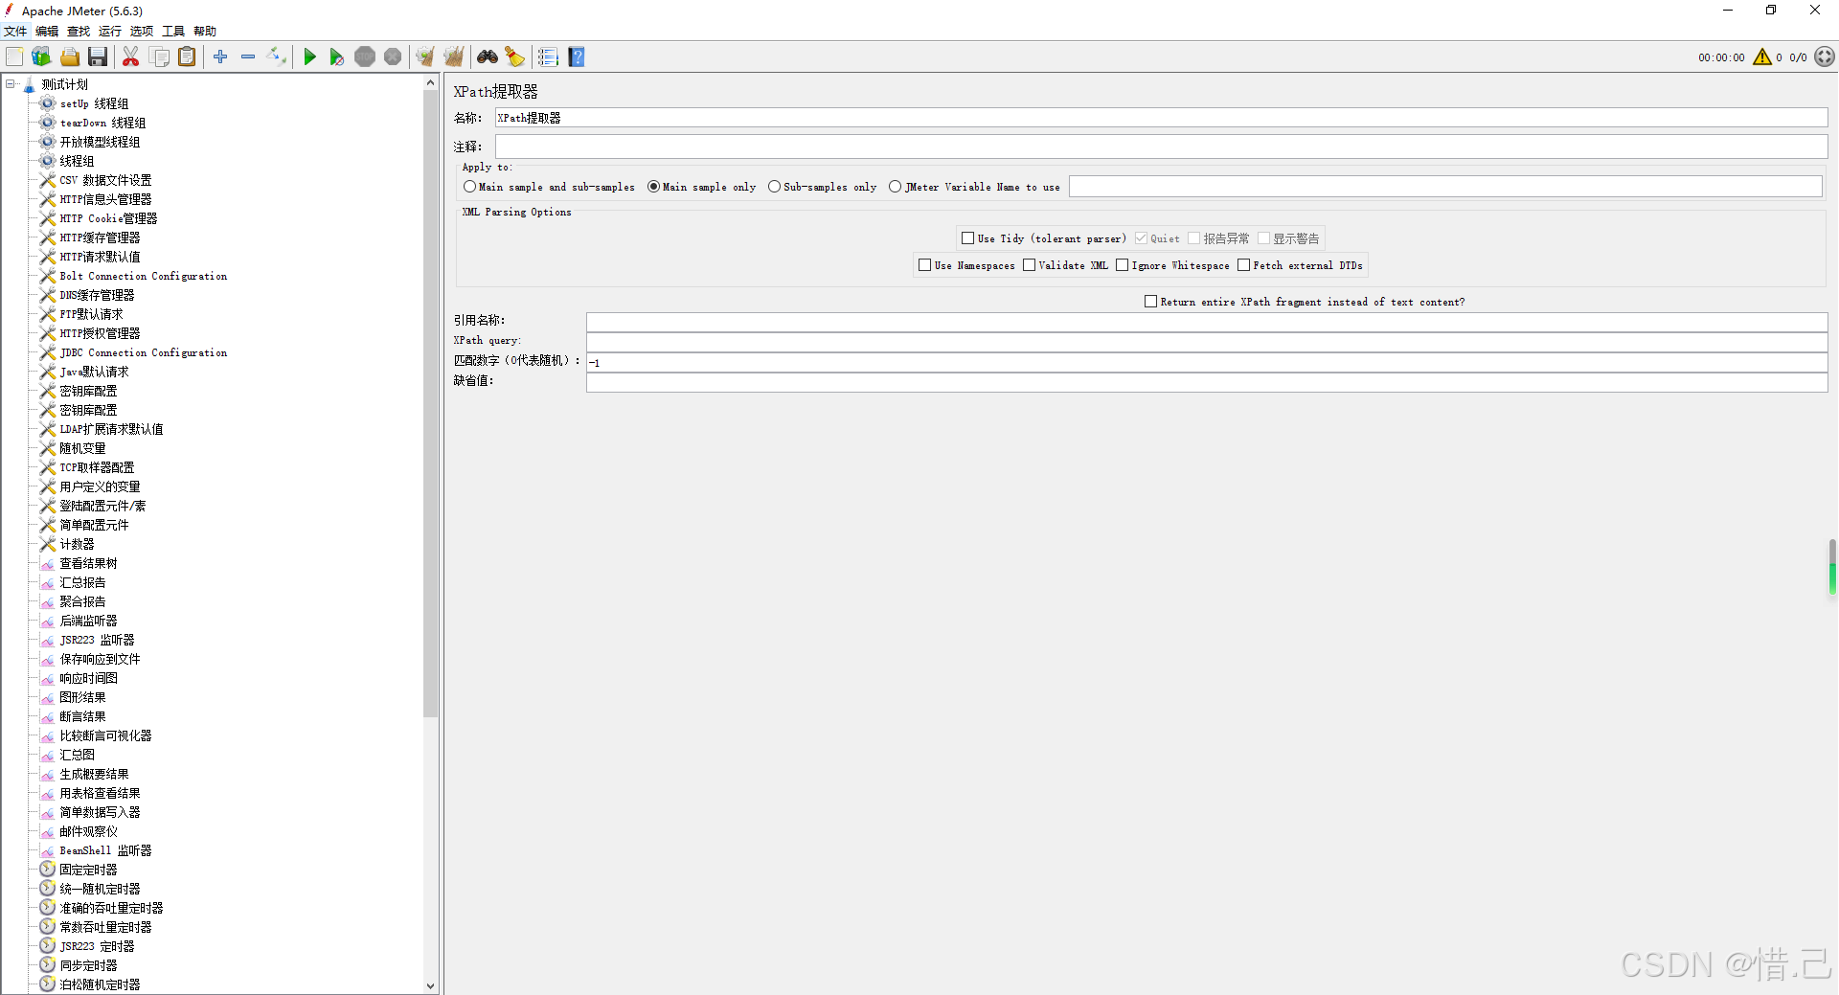Collapse all tree nodes with minus icon

[248, 57]
